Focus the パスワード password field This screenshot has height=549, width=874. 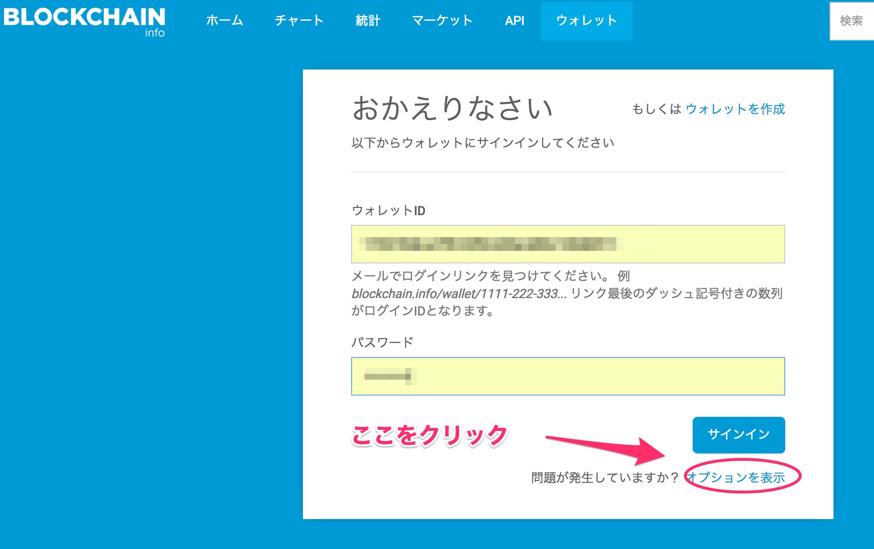tap(568, 376)
